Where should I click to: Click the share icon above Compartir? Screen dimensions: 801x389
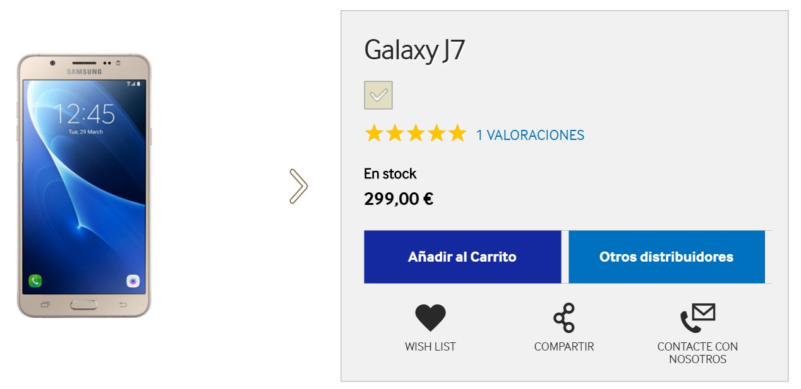(563, 318)
